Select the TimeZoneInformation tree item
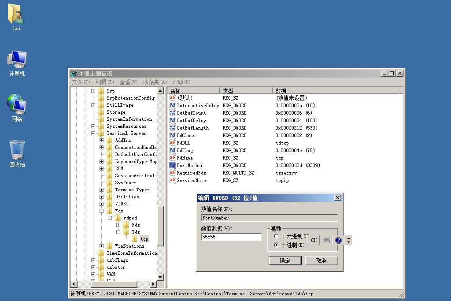The height and width of the screenshot is (301, 451). (x=132, y=253)
